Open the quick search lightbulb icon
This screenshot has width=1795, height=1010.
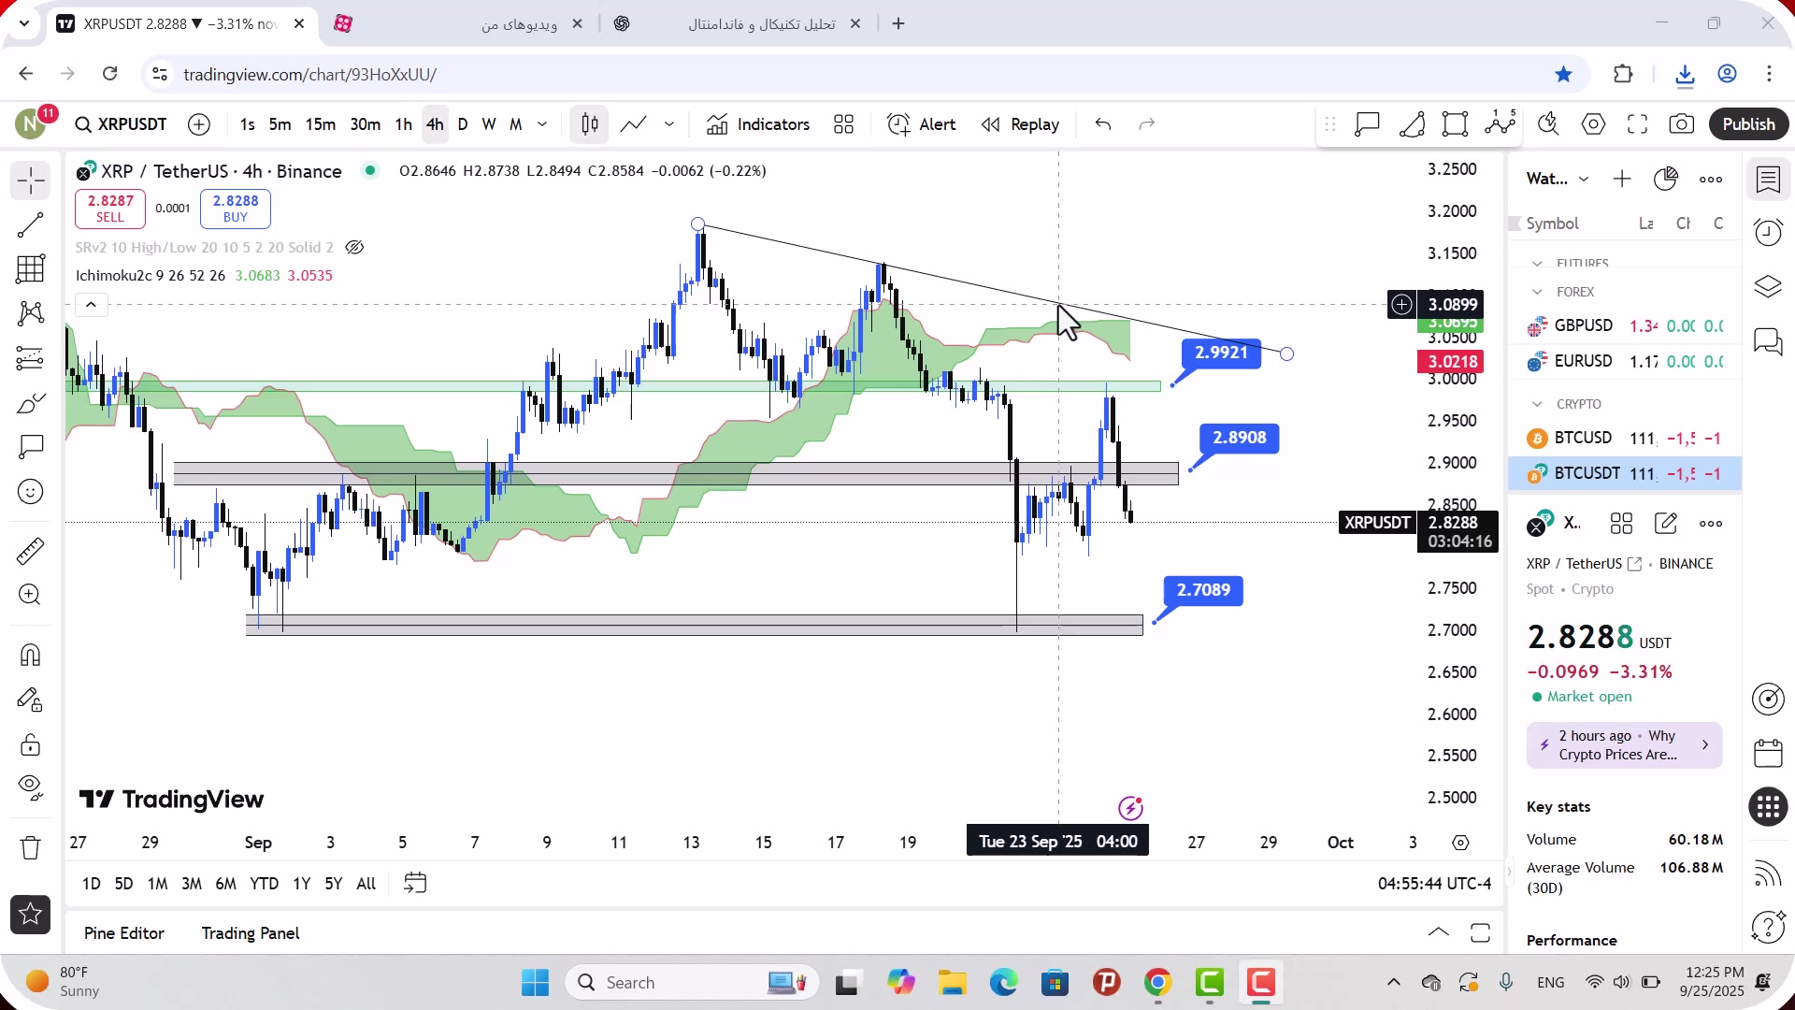click(x=1549, y=124)
